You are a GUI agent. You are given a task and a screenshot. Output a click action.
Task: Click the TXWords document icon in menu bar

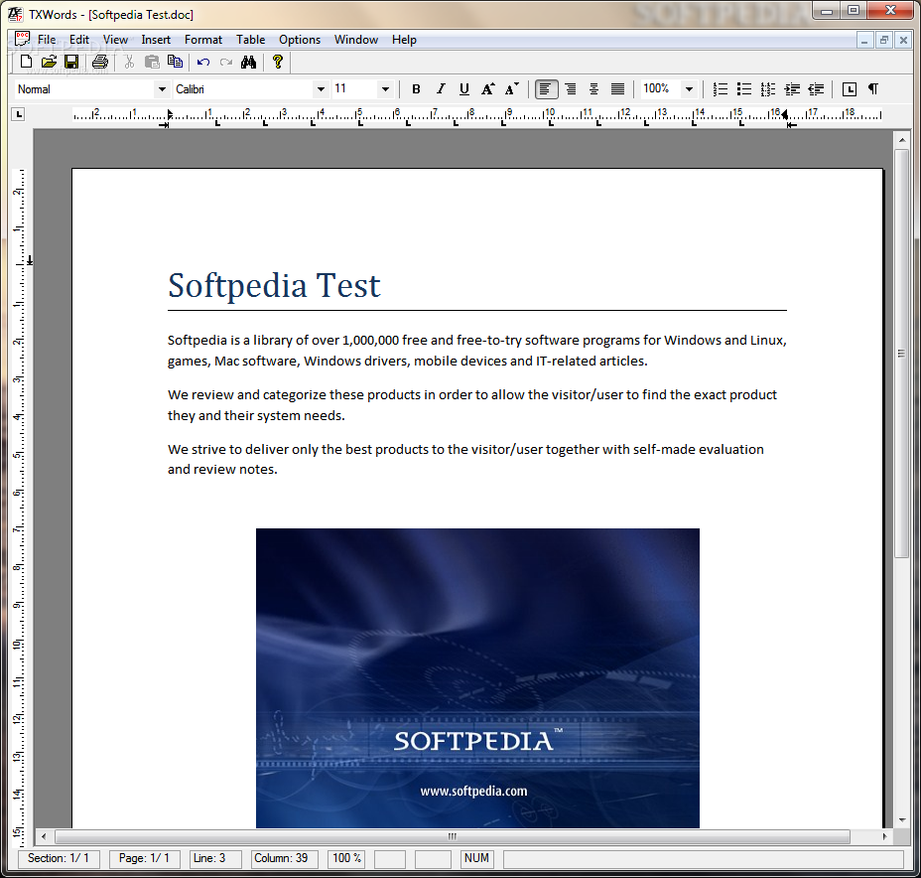(x=22, y=39)
